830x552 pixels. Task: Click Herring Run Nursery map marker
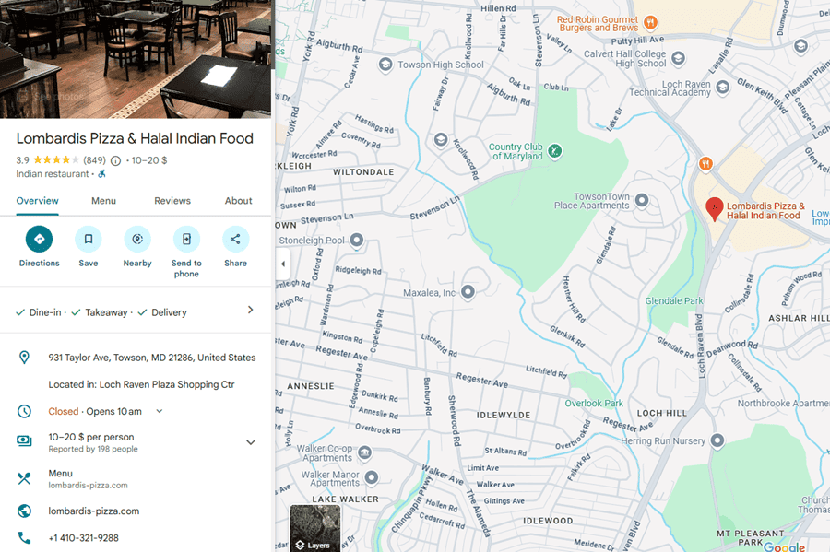717,440
